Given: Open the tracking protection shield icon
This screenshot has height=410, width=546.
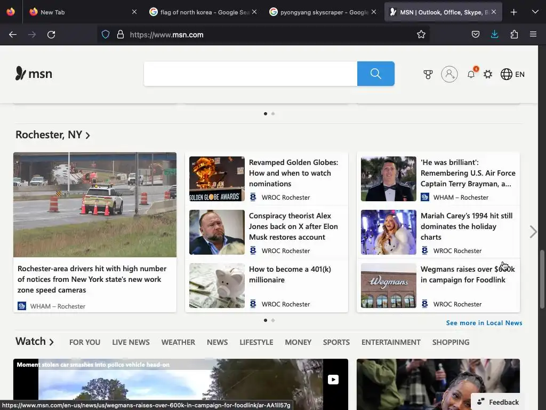Looking at the screenshot, I should click(106, 35).
